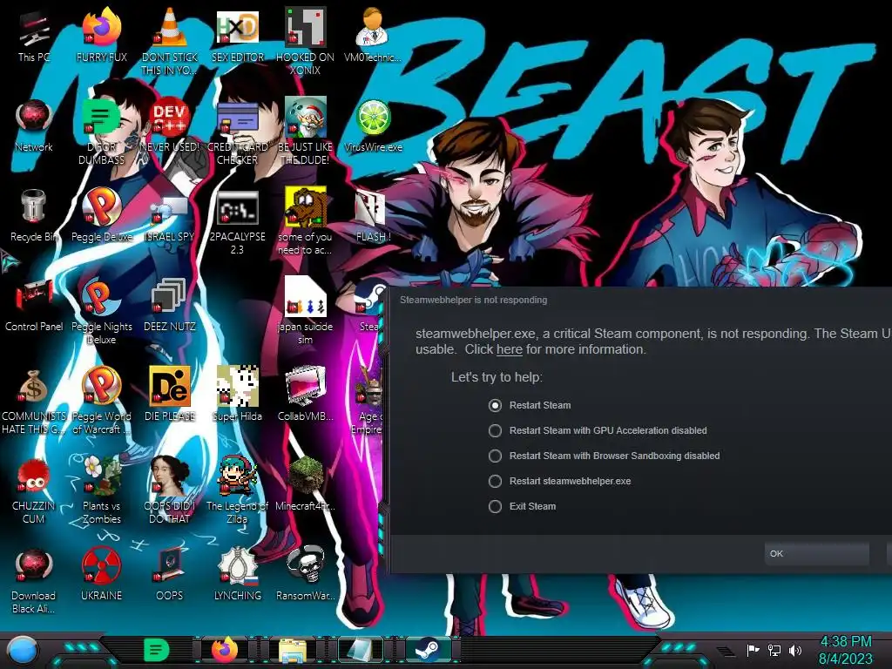Image resolution: width=892 pixels, height=669 pixels.
Task: Open Control Panel desktop icon
Action: point(34,305)
